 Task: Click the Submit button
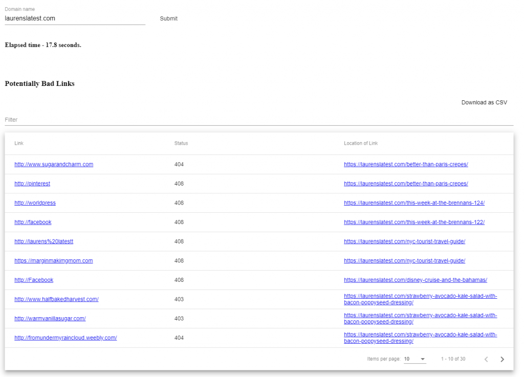click(x=168, y=19)
